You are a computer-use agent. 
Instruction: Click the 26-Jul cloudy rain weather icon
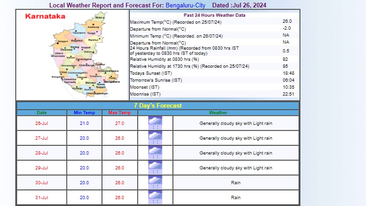pos(155,123)
